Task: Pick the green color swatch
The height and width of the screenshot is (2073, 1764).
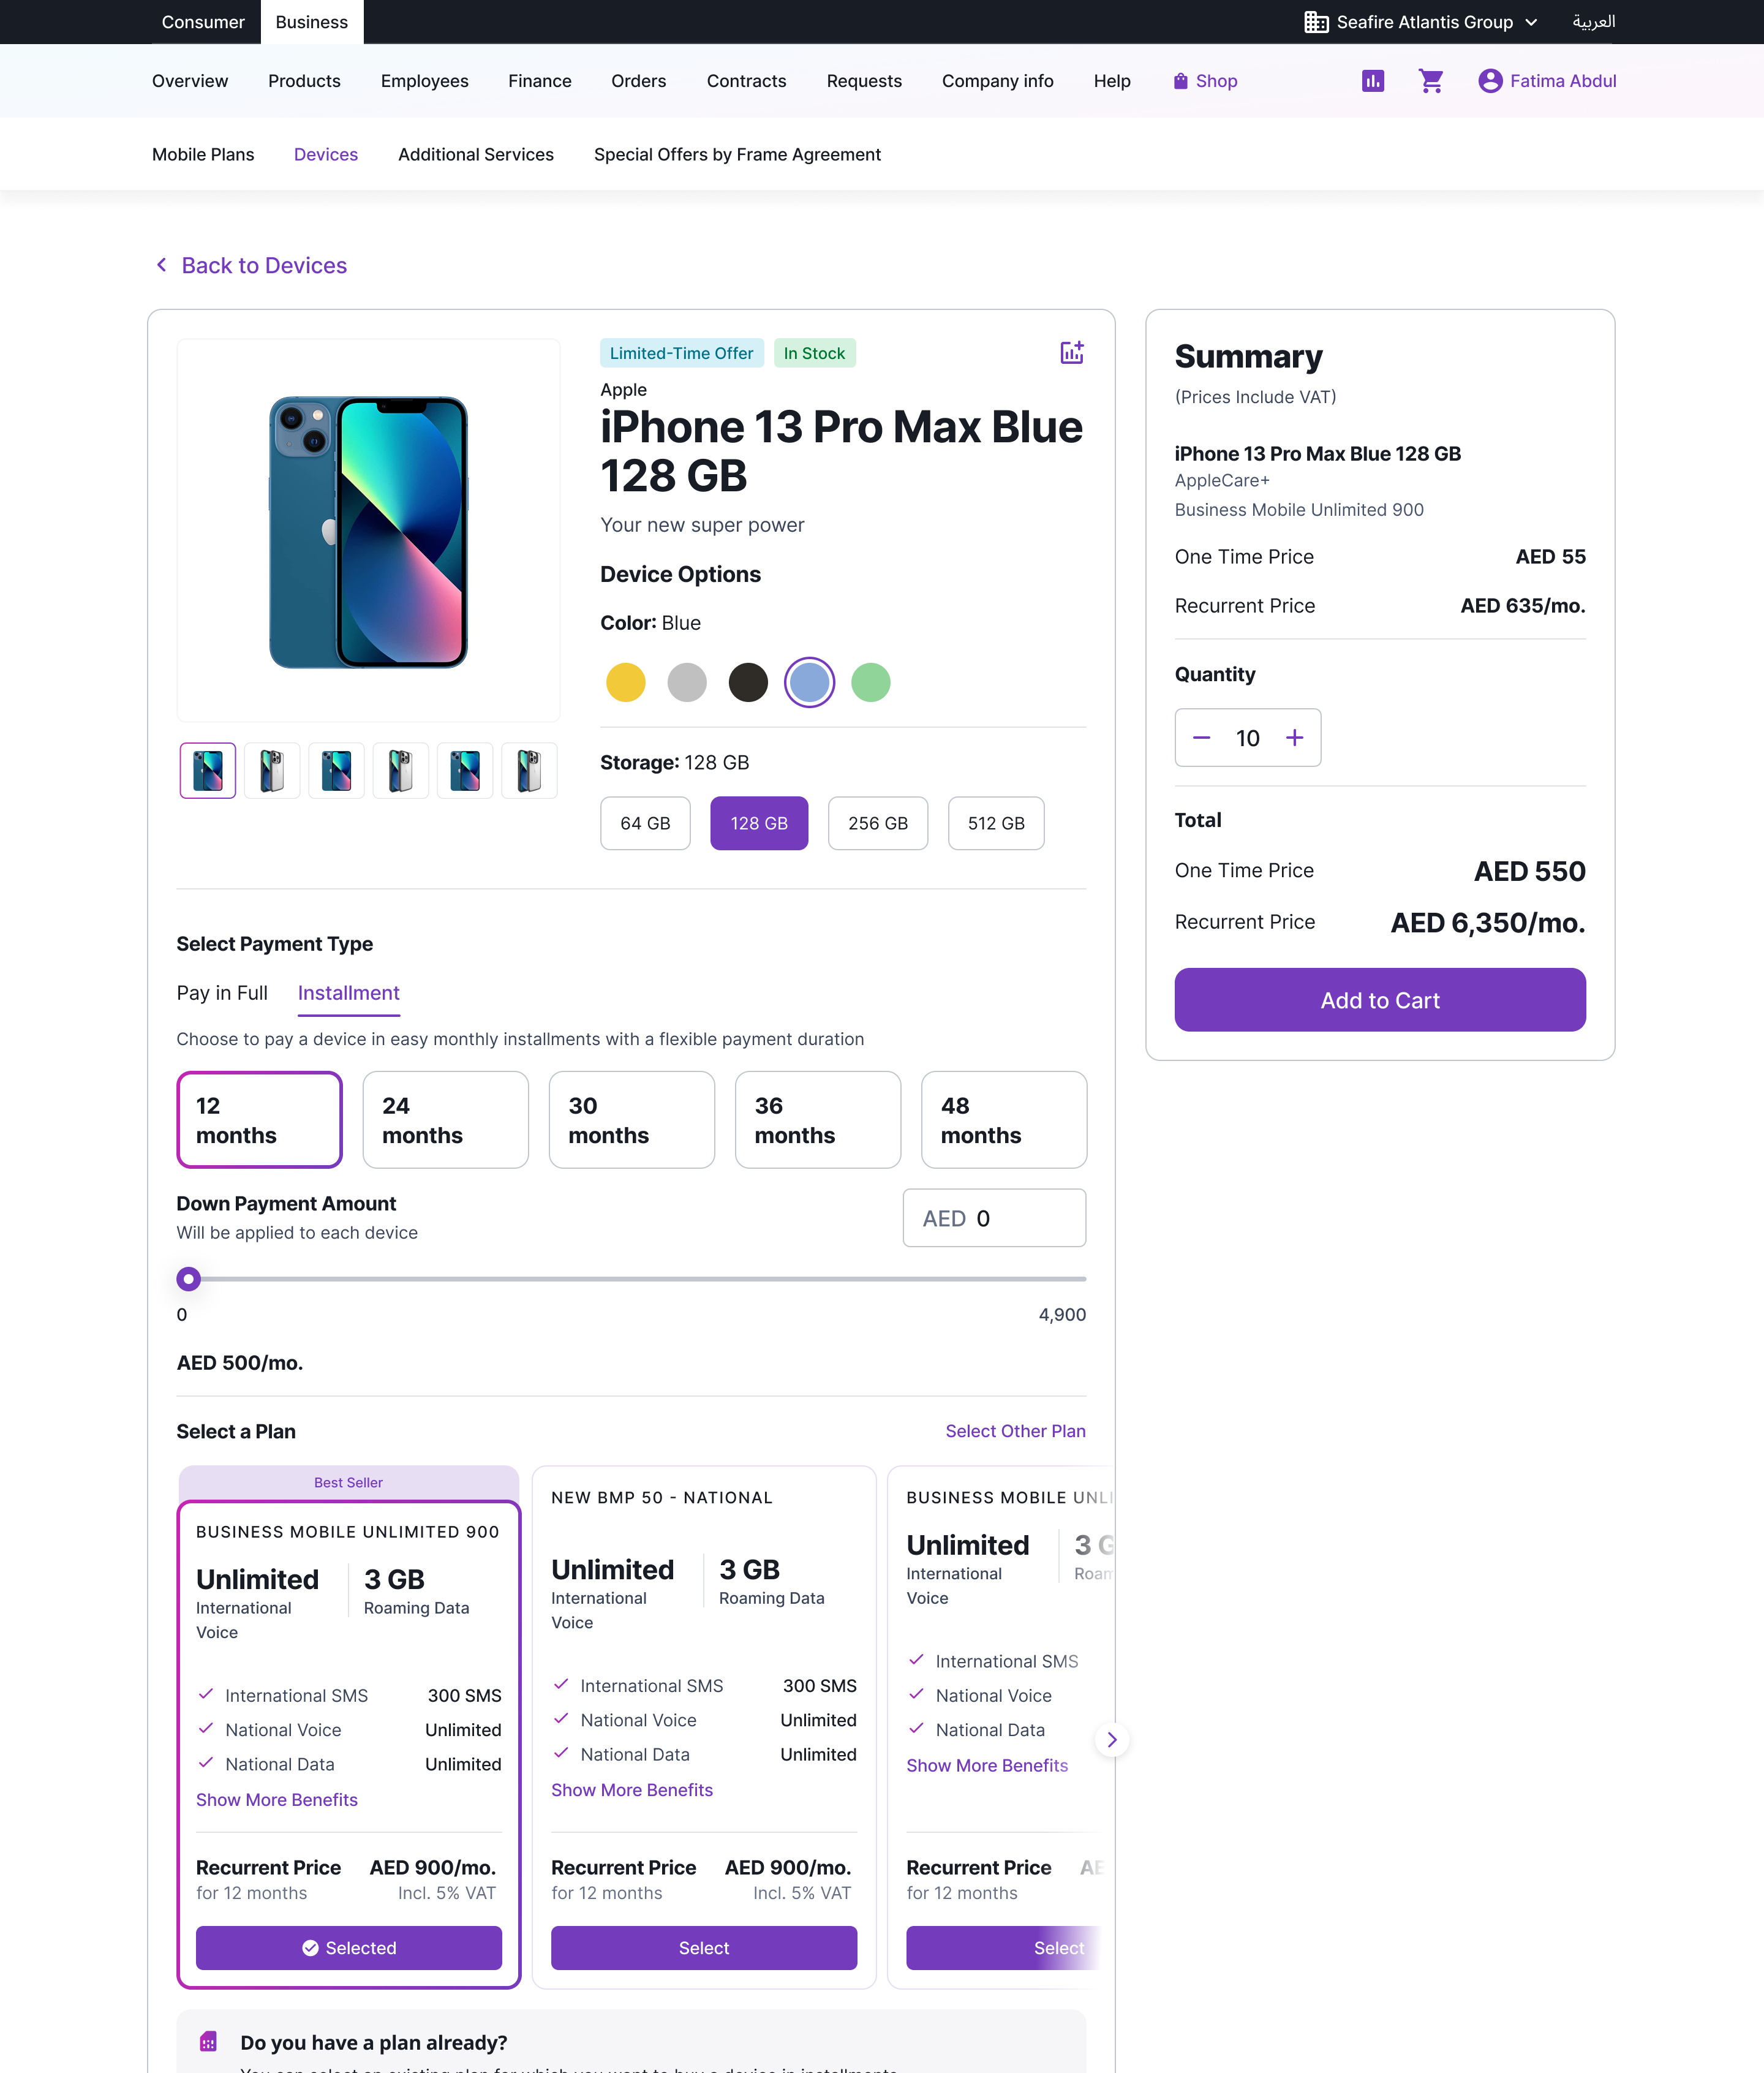Action: pyautogui.click(x=870, y=683)
